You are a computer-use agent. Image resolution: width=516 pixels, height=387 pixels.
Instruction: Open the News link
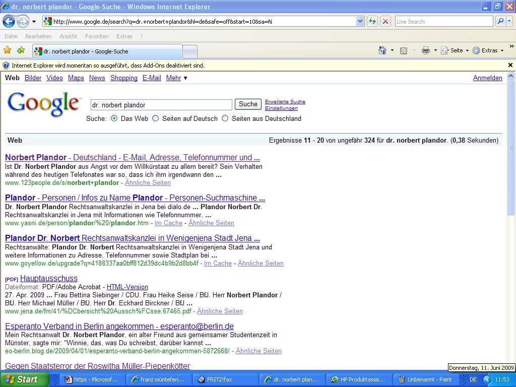(97, 78)
